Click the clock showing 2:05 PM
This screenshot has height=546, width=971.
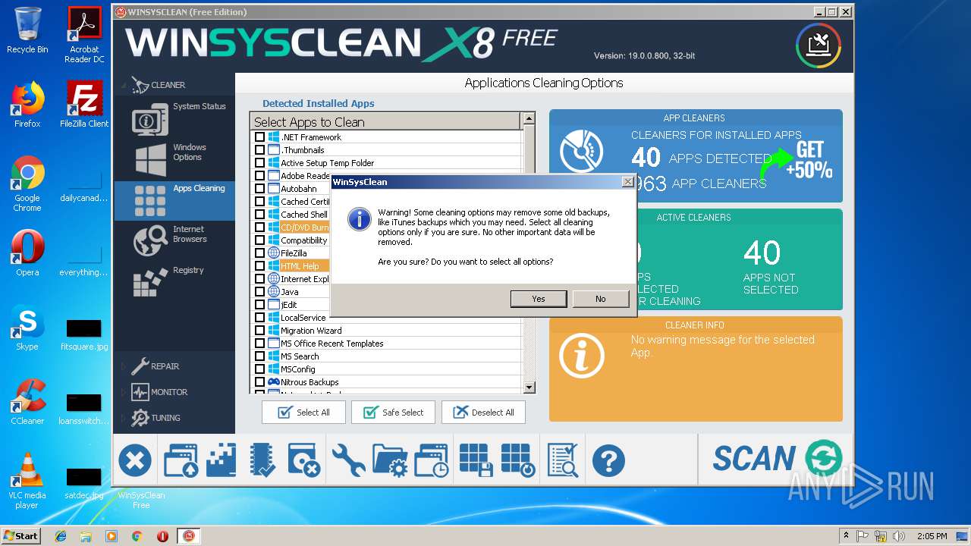tap(932, 536)
